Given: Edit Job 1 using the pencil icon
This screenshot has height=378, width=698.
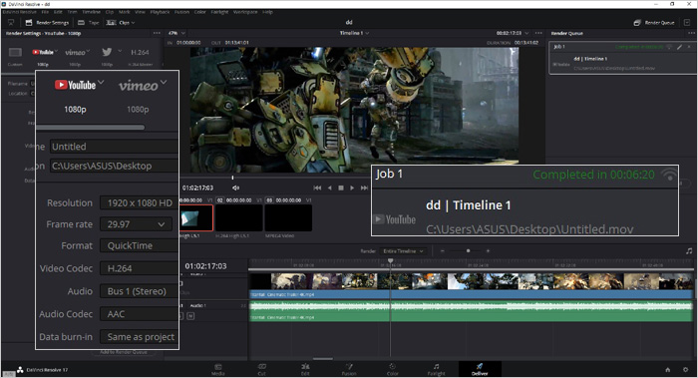Looking at the screenshot, I should [679, 47].
